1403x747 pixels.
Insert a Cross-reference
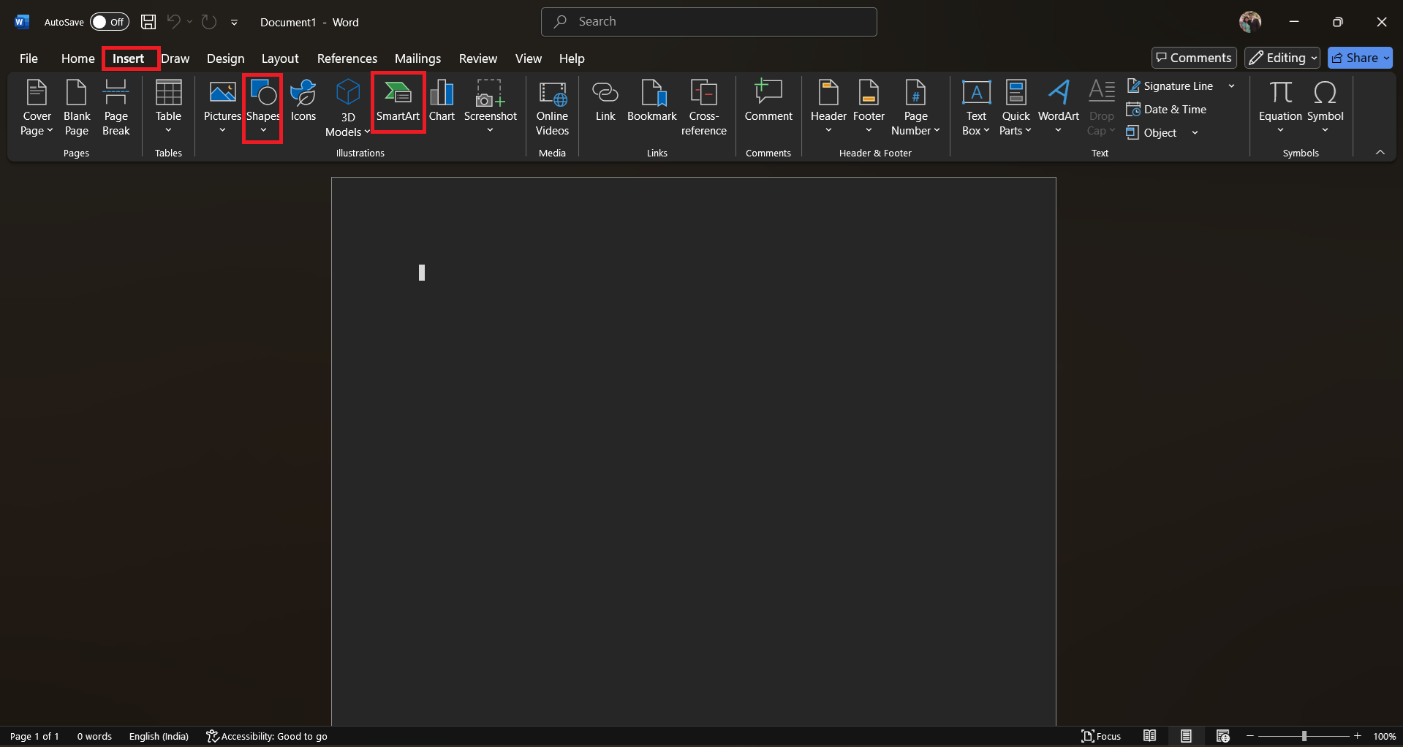704,107
